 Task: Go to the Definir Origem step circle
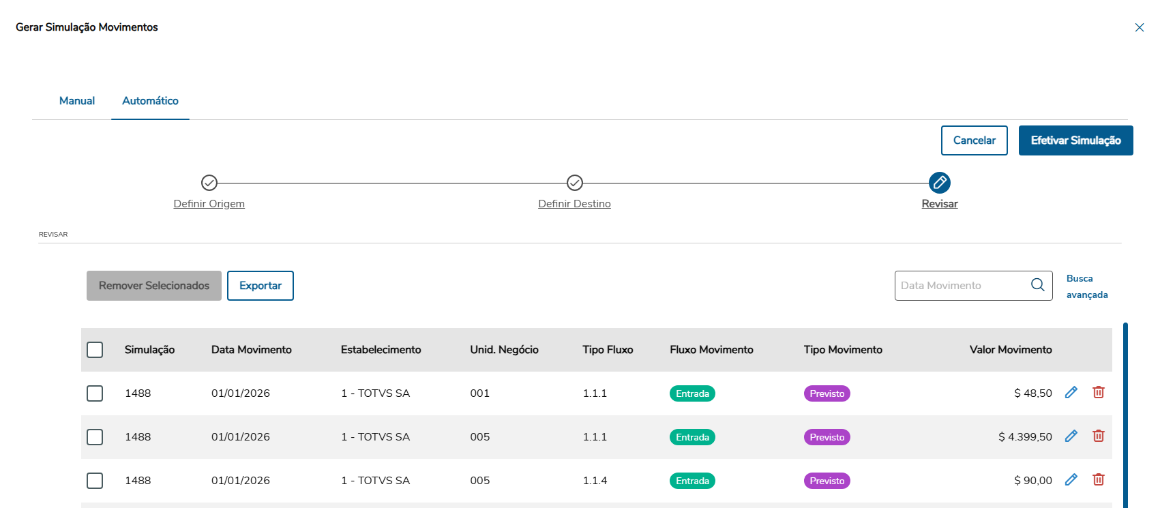click(209, 183)
